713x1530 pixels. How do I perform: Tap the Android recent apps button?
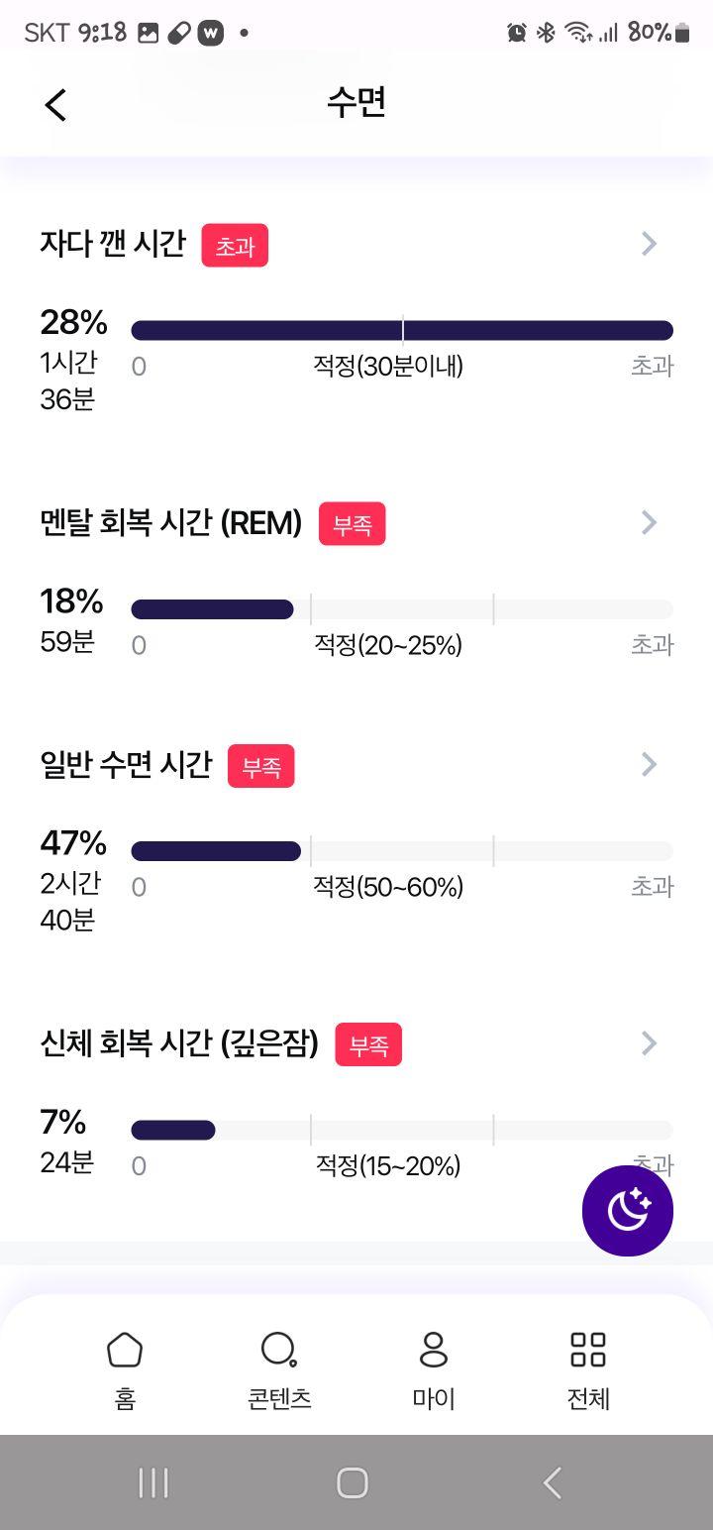coord(153,1483)
